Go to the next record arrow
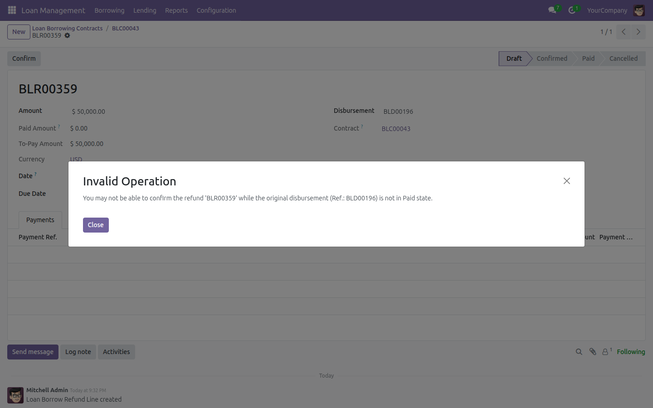This screenshot has width=653, height=408. (x=638, y=32)
